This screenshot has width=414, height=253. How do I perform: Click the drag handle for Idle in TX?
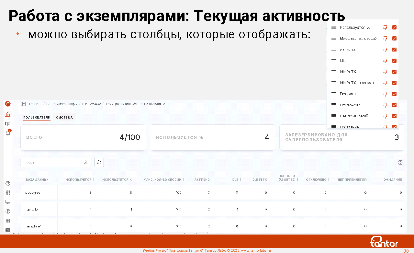tap(333, 72)
